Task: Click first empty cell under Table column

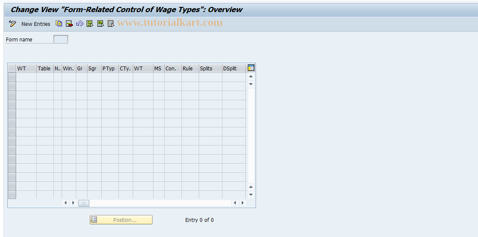Action: 45,77
